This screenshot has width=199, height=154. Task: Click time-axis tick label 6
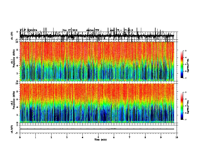114,137
